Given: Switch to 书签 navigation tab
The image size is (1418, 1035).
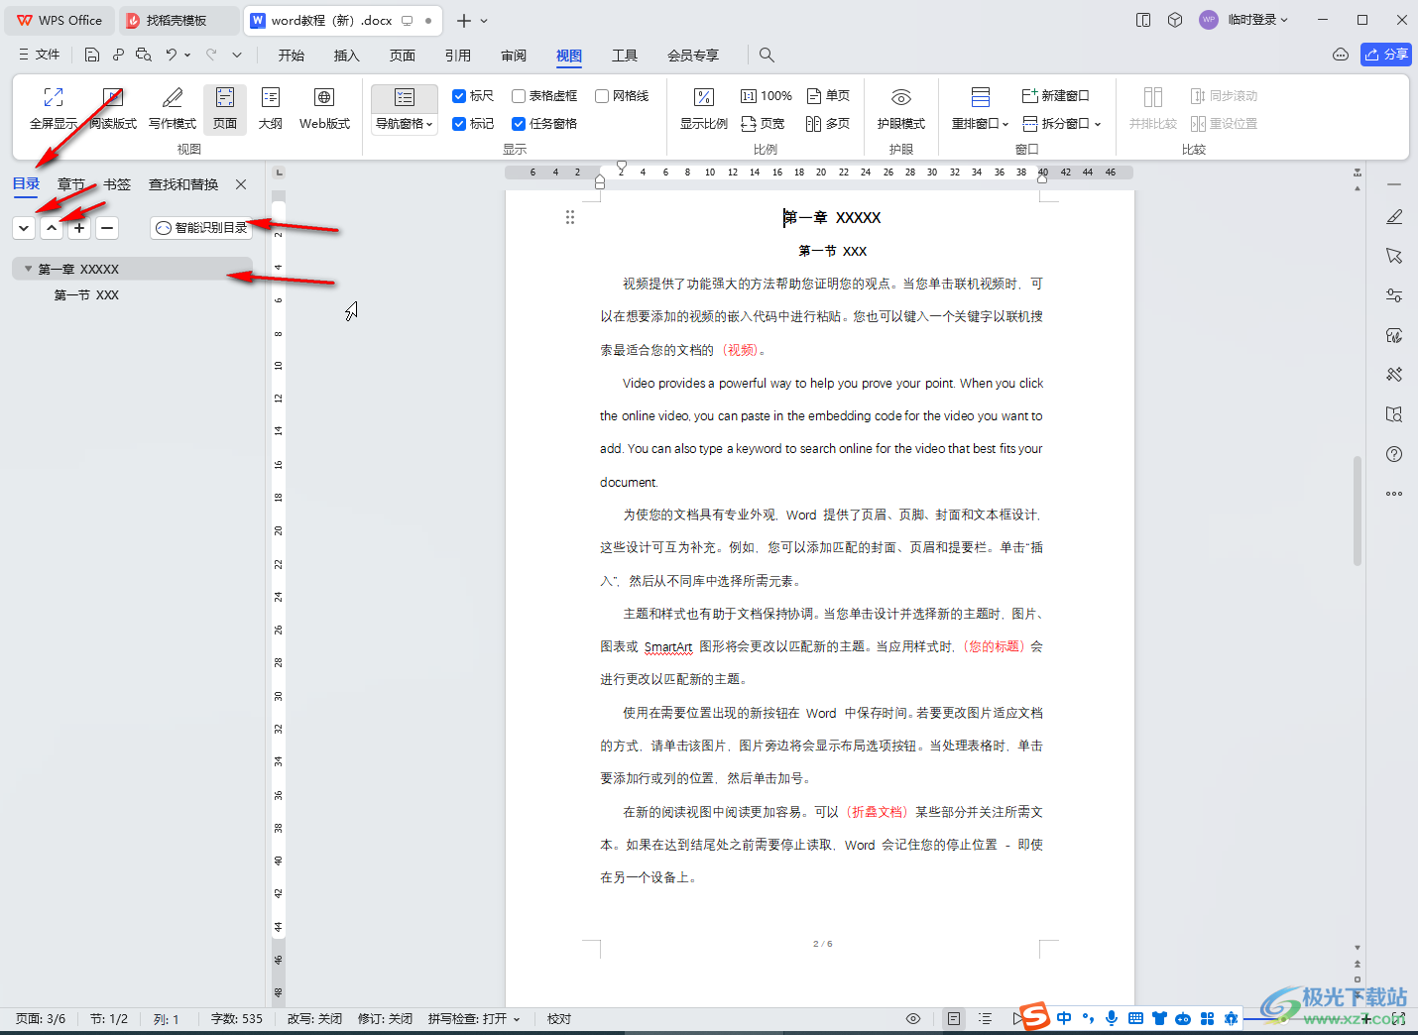Looking at the screenshot, I should [117, 184].
